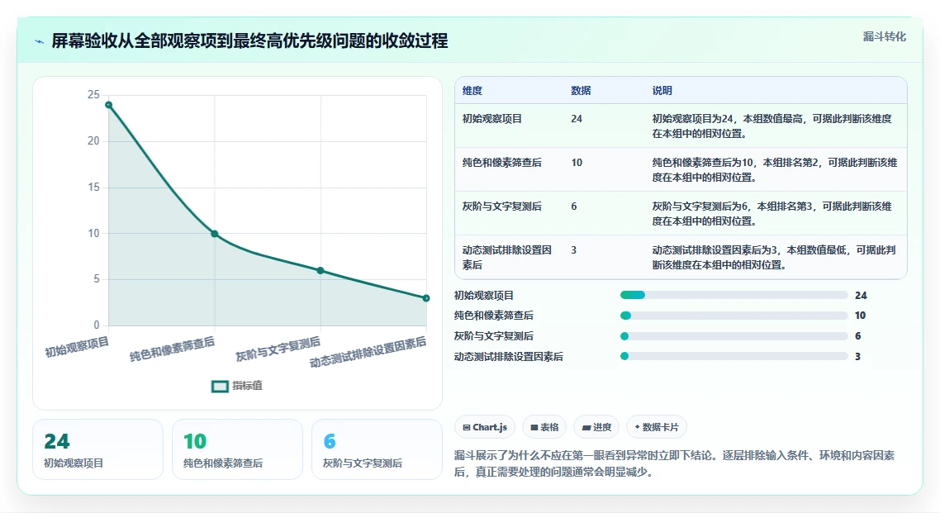This screenshot has width=940, height=513.
Task: Select the 表格 tag chip
Action: [544, 427]
